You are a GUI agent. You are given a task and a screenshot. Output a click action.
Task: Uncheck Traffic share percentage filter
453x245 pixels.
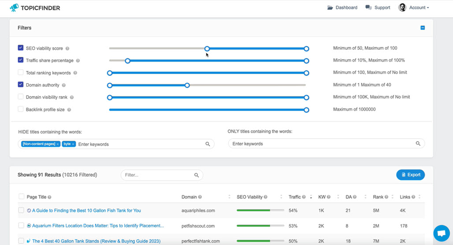pos(21,60)
